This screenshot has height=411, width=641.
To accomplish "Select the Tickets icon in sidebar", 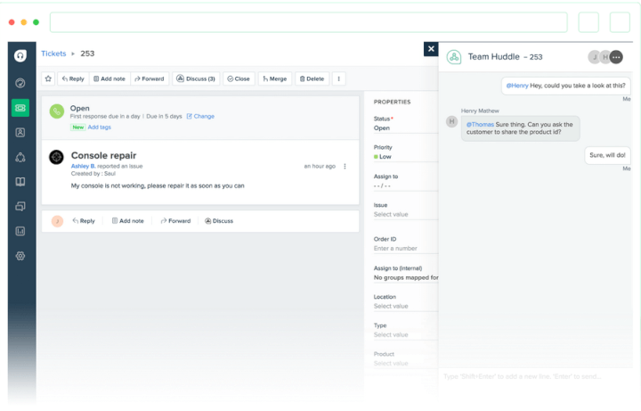I will pyautogui.click(x=20, y=108).
